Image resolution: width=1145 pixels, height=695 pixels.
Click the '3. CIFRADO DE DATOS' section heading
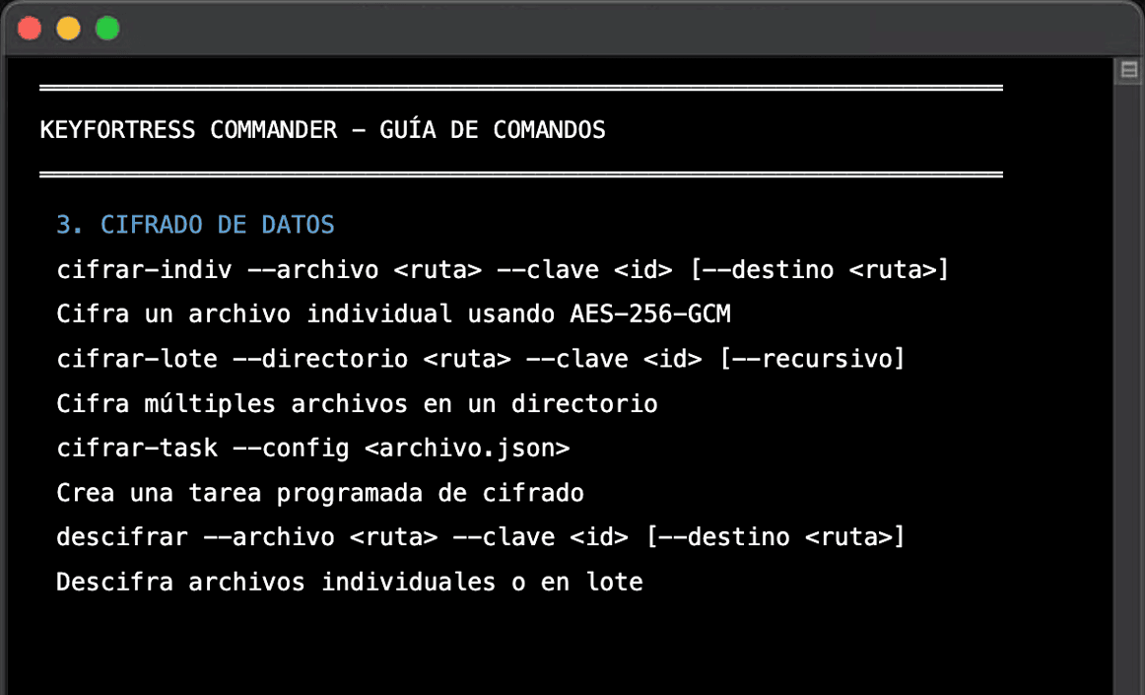(x=195, y=225)
